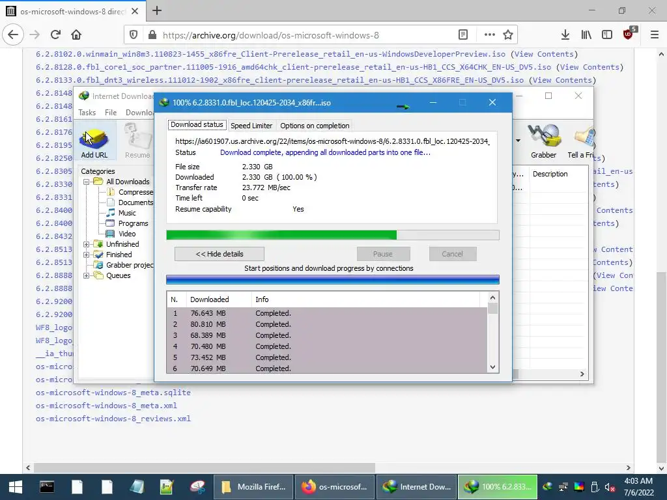
Task: Click the Add URL icon in IDM
Action: pyautogui.click(x=94, y=141)
